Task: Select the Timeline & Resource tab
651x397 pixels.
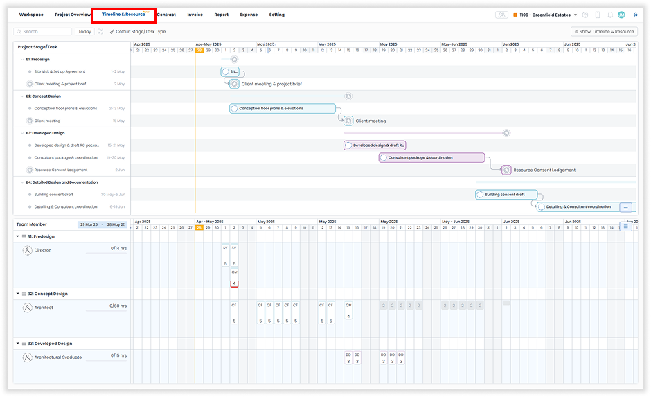Action: (124, 15)
